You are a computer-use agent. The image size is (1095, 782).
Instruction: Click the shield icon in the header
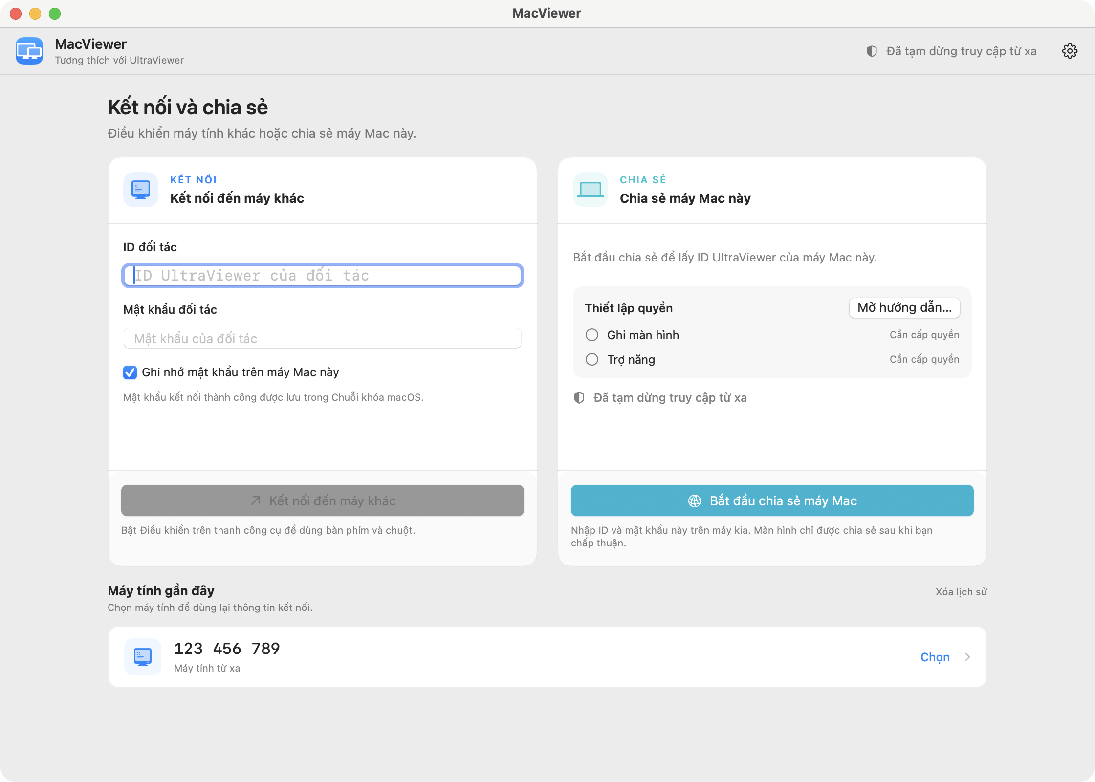pyautogui.click(x=872, y=51)
